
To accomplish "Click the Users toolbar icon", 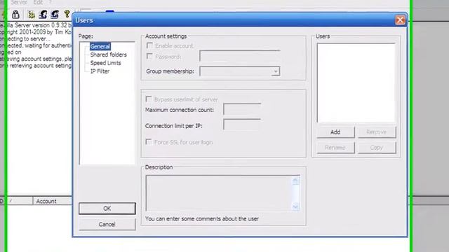I will 43,14.
